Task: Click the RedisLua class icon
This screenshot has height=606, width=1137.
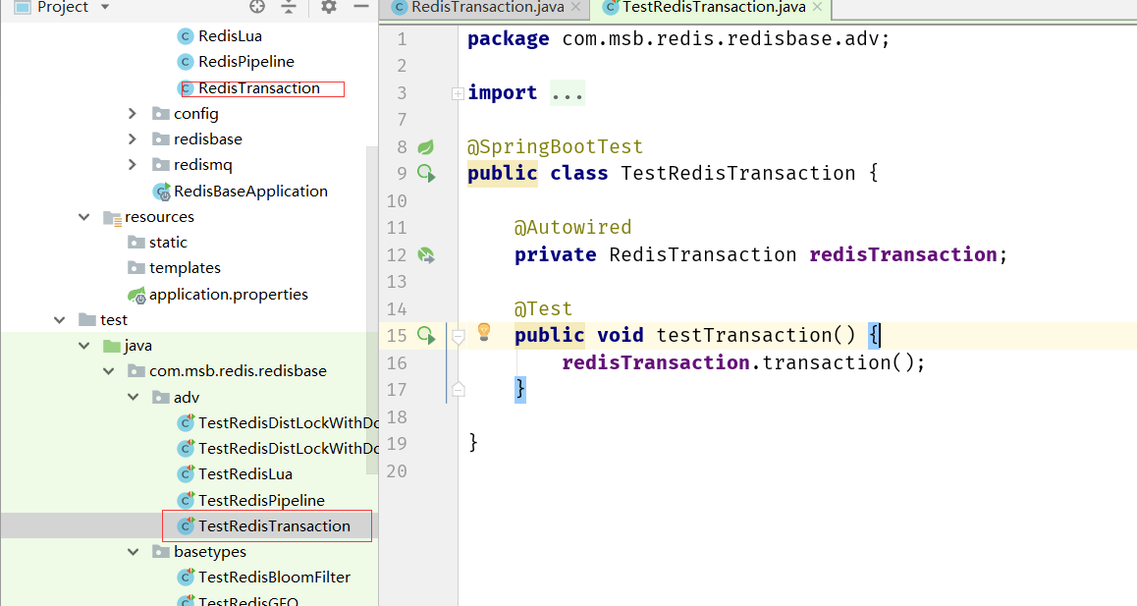Action: 186,36
